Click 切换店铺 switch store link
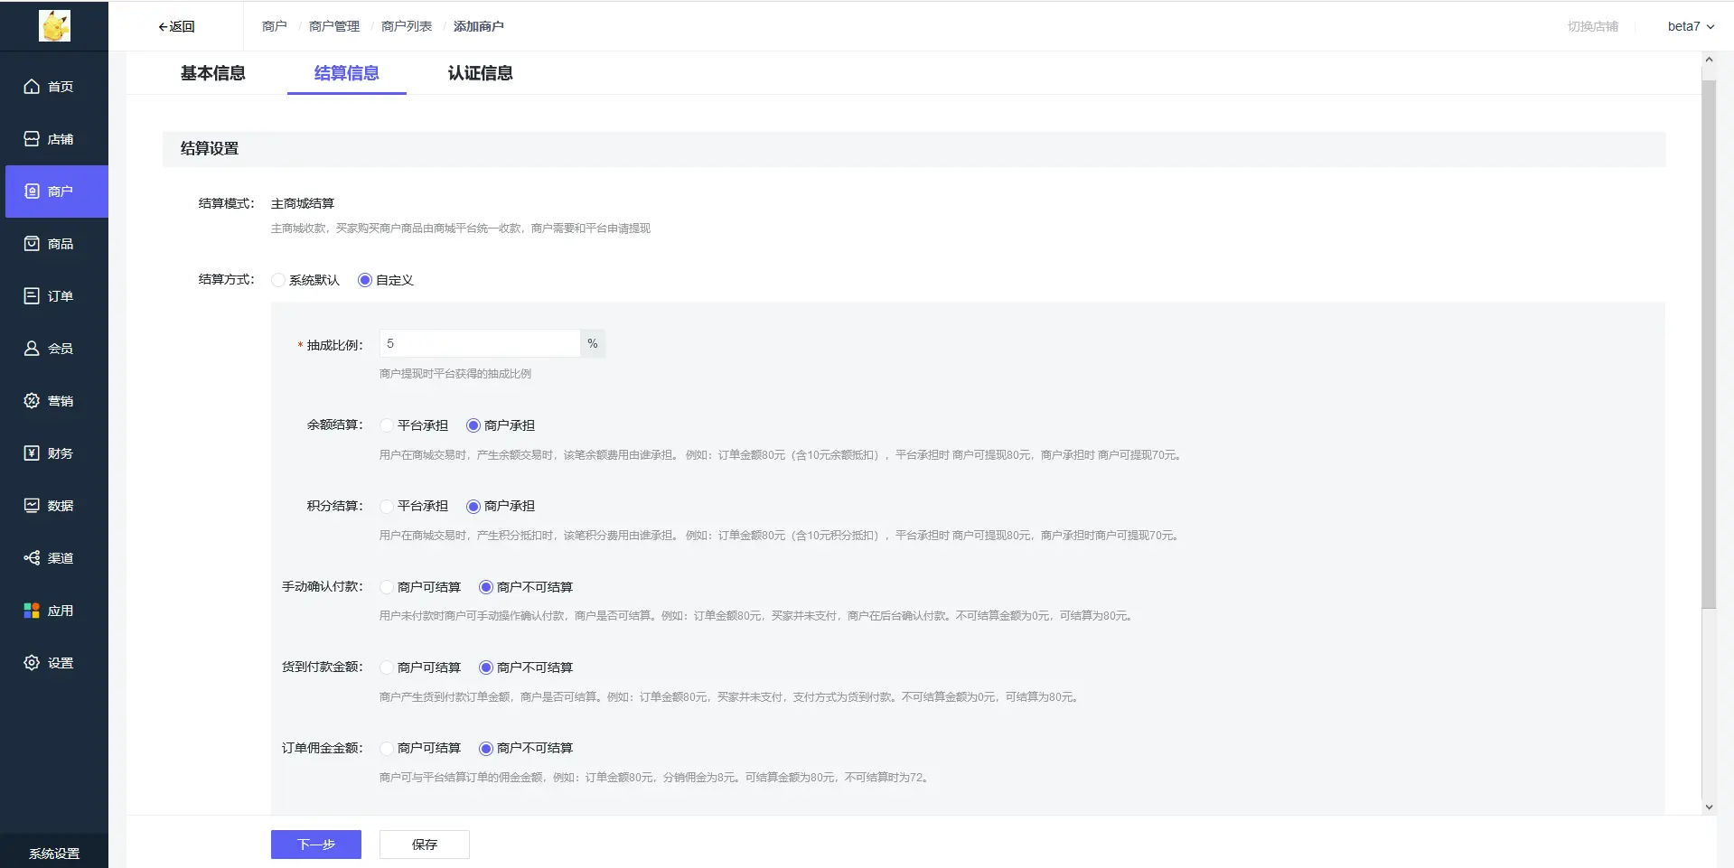1734x868 pixels. click(x=1593, y=26)
